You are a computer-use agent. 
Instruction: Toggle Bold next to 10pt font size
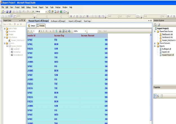[168, 16]
